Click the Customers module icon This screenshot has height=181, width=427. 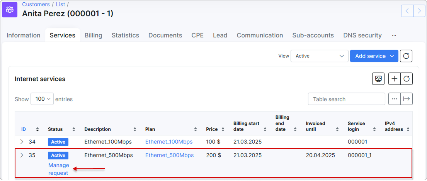[x=10, y=10]
